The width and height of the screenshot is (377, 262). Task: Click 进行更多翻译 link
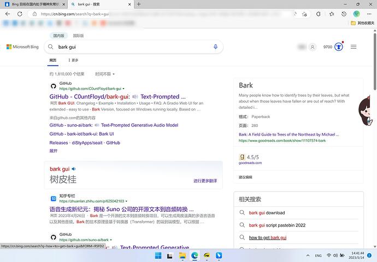tap(205, 181)
